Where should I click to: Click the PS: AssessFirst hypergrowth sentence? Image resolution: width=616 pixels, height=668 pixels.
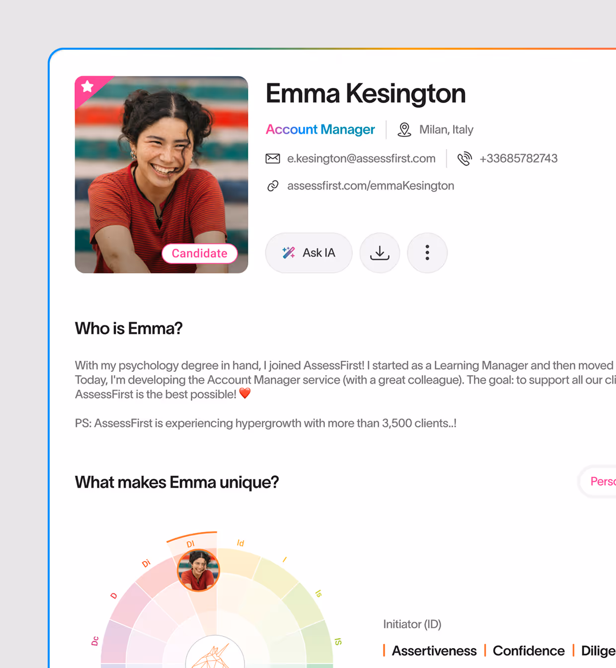(x=266, y=423)
